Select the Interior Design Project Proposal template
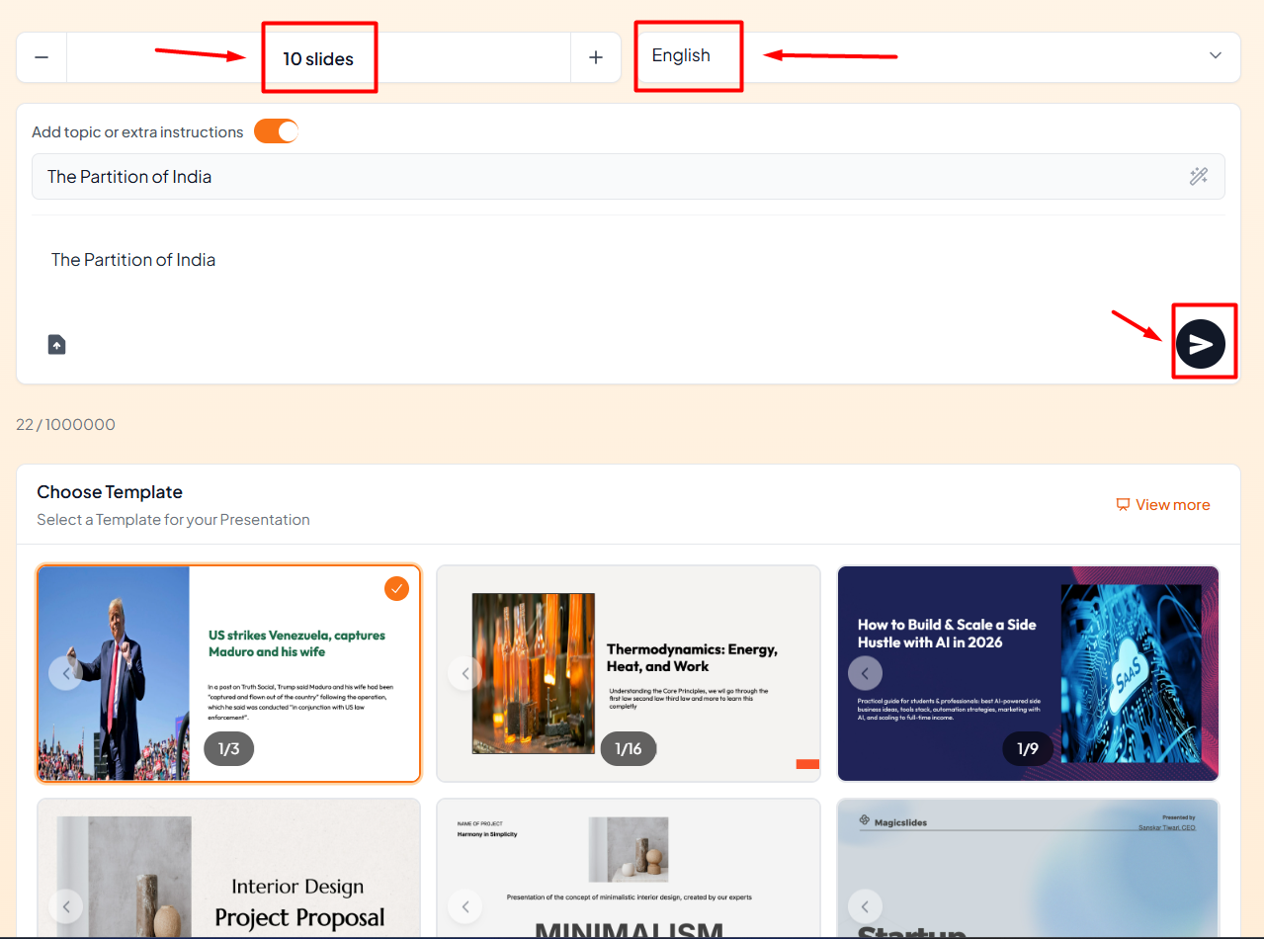1264x939 pixels. [229, 868]
